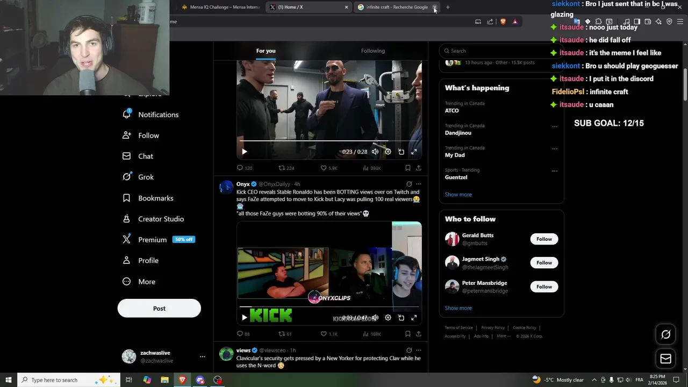Image resolution: width=688 pixels, height=387 pixels.
Task: Toggle mute on the 0:28 video
Action: 375,152
